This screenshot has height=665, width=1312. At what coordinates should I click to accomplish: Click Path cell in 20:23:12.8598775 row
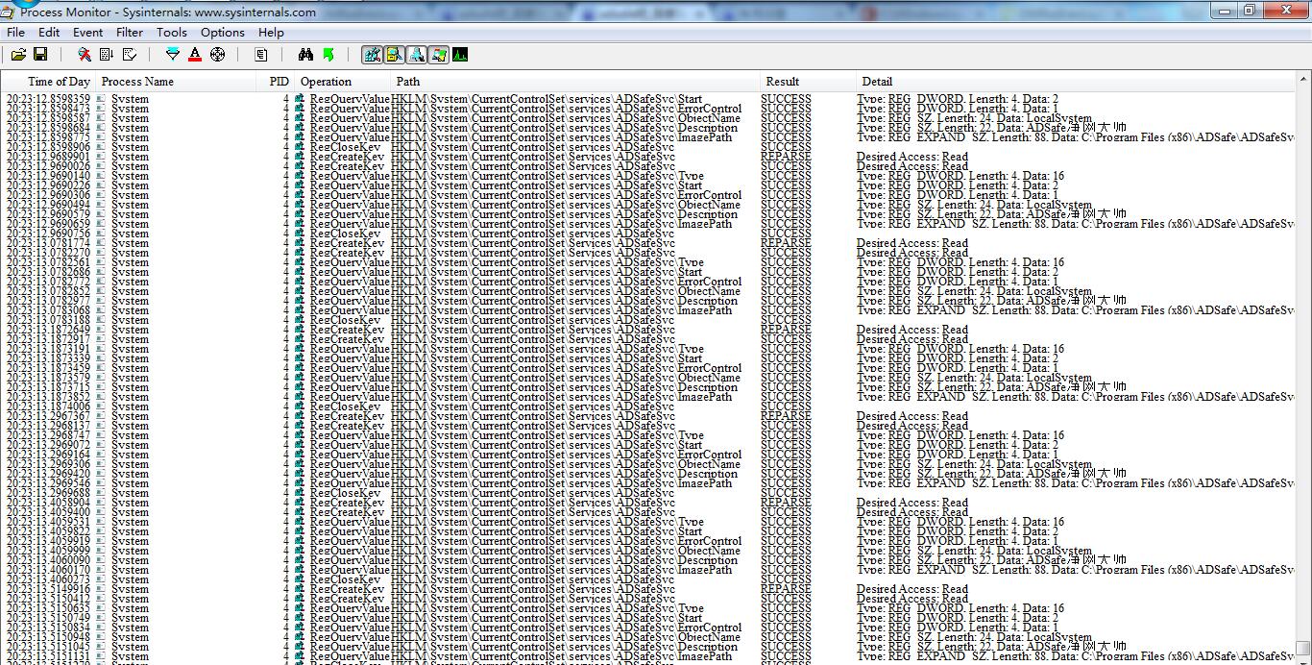pyautogui.click(x=561, y=137)
